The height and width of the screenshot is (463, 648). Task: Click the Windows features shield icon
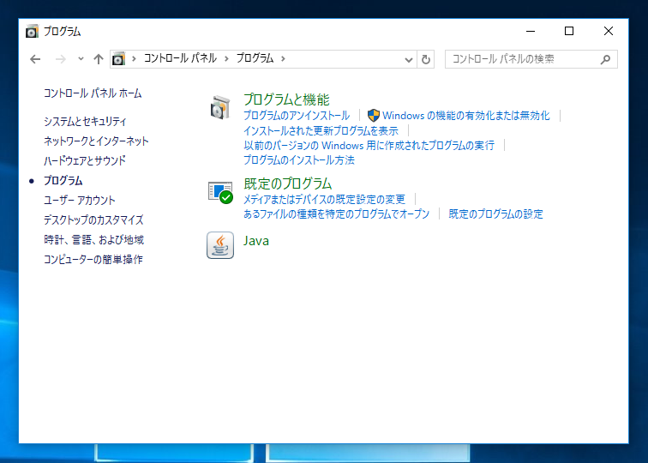374,116
